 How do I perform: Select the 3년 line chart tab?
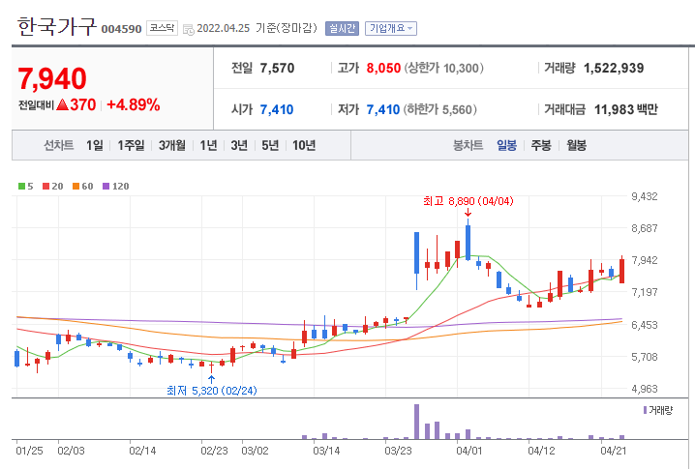239,145
